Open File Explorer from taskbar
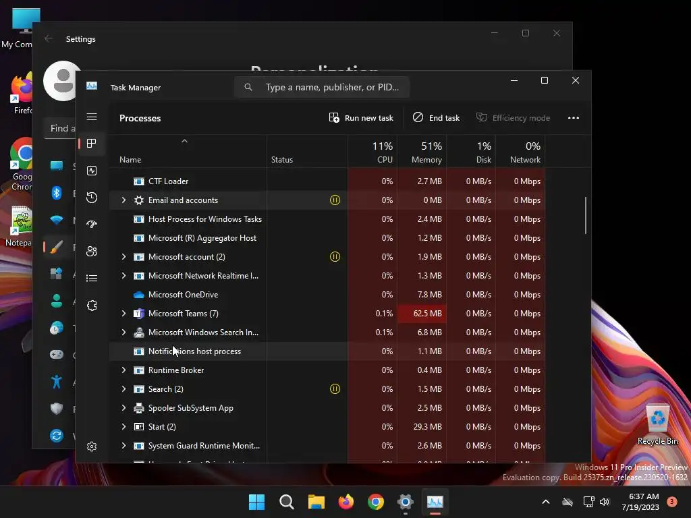691x518 pixels. 316,502
